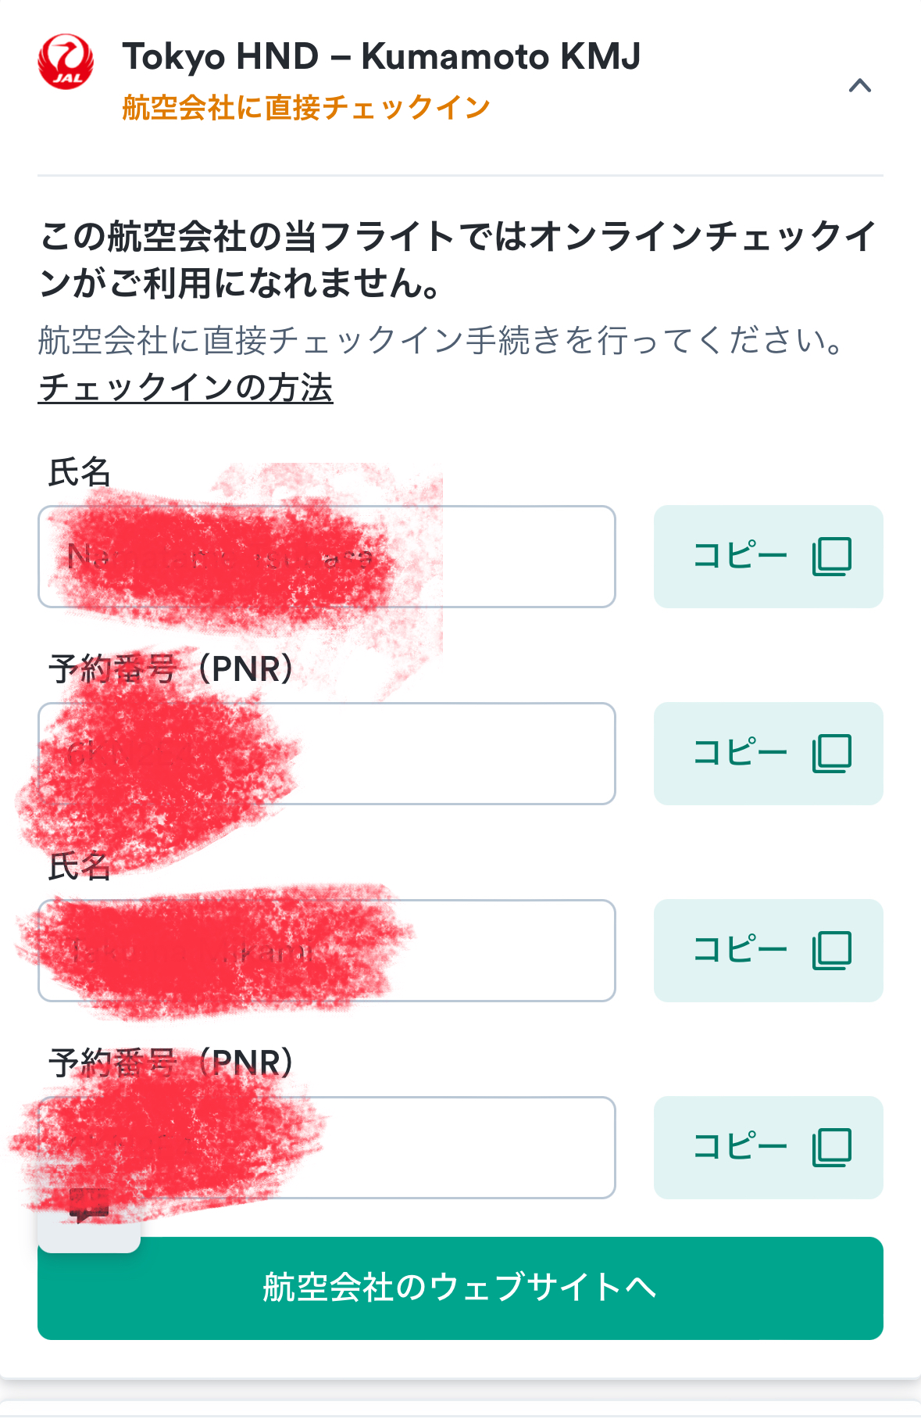
Task: Click the JAL airline logo
Action: (66, 62)
